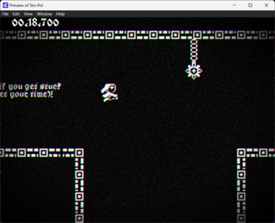Viewport: 275px width, 223px height.
Task: Click the bottom square block of left pillar
Action: pos(79,218)
